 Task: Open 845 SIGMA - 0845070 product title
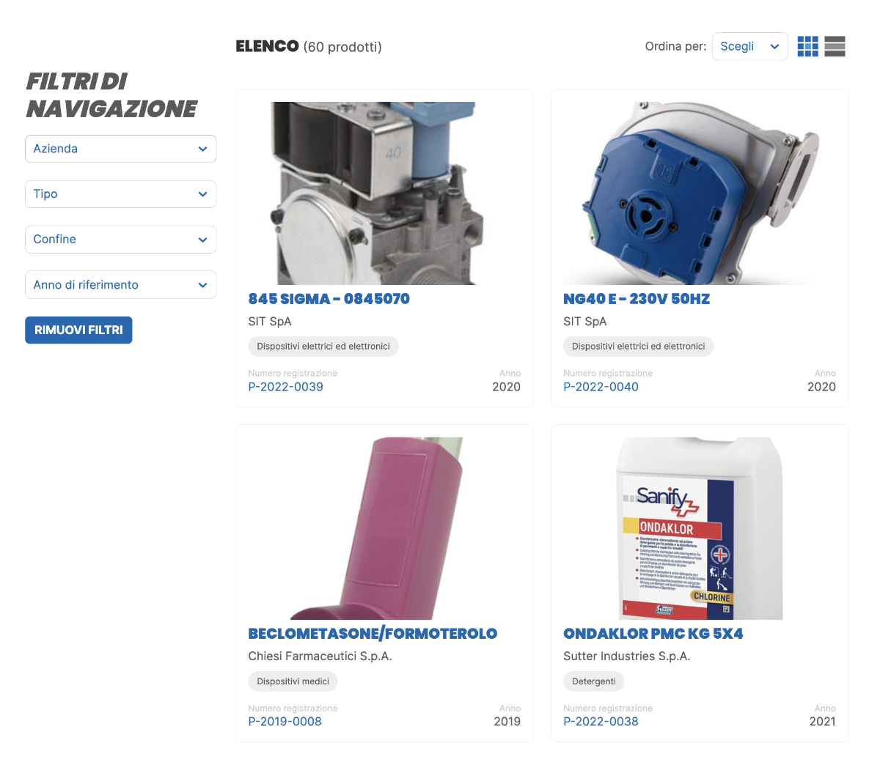pos(329,299)
